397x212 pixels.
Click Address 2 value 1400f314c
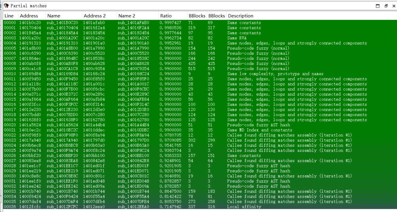[x=94, y=105]
